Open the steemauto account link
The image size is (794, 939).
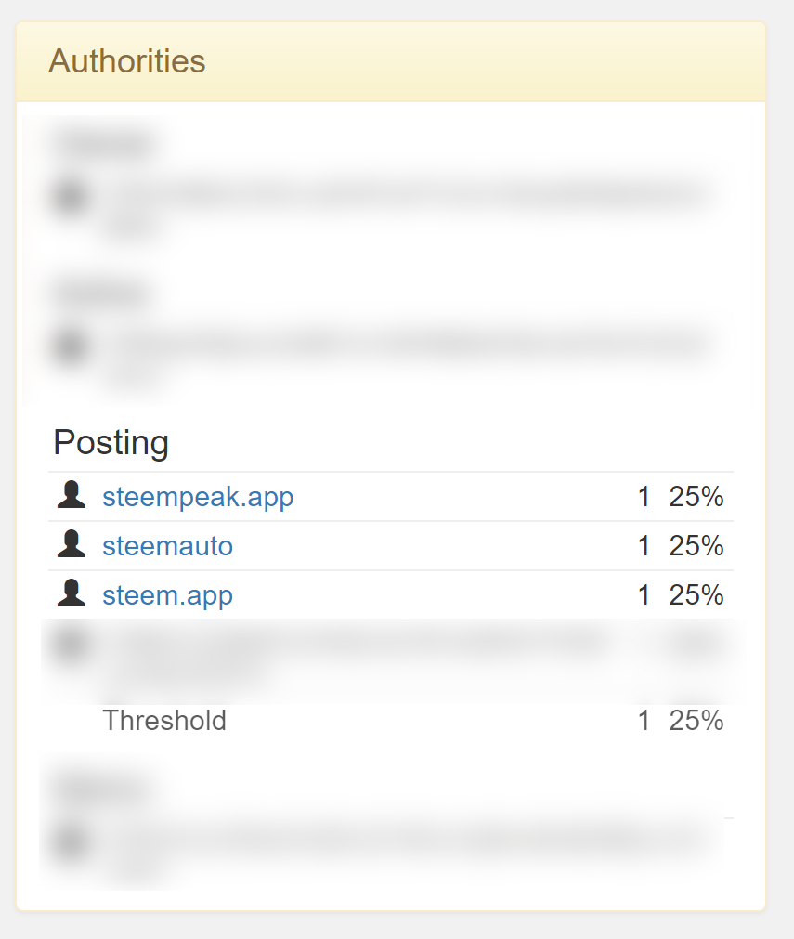167,546
